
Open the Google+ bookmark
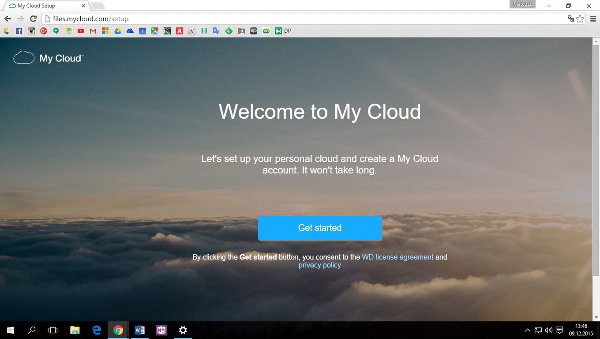click(x=44, y=31)
